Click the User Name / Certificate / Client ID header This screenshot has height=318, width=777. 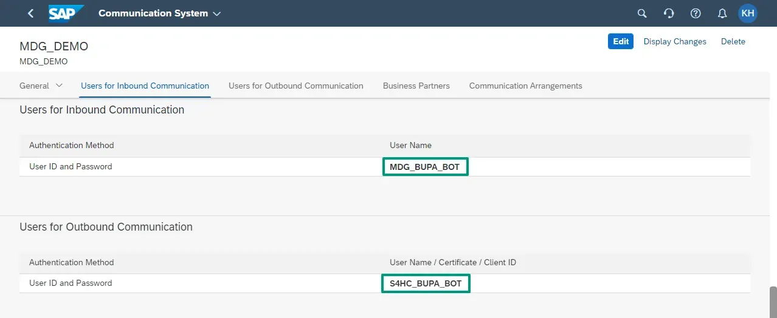coord(453,262)
